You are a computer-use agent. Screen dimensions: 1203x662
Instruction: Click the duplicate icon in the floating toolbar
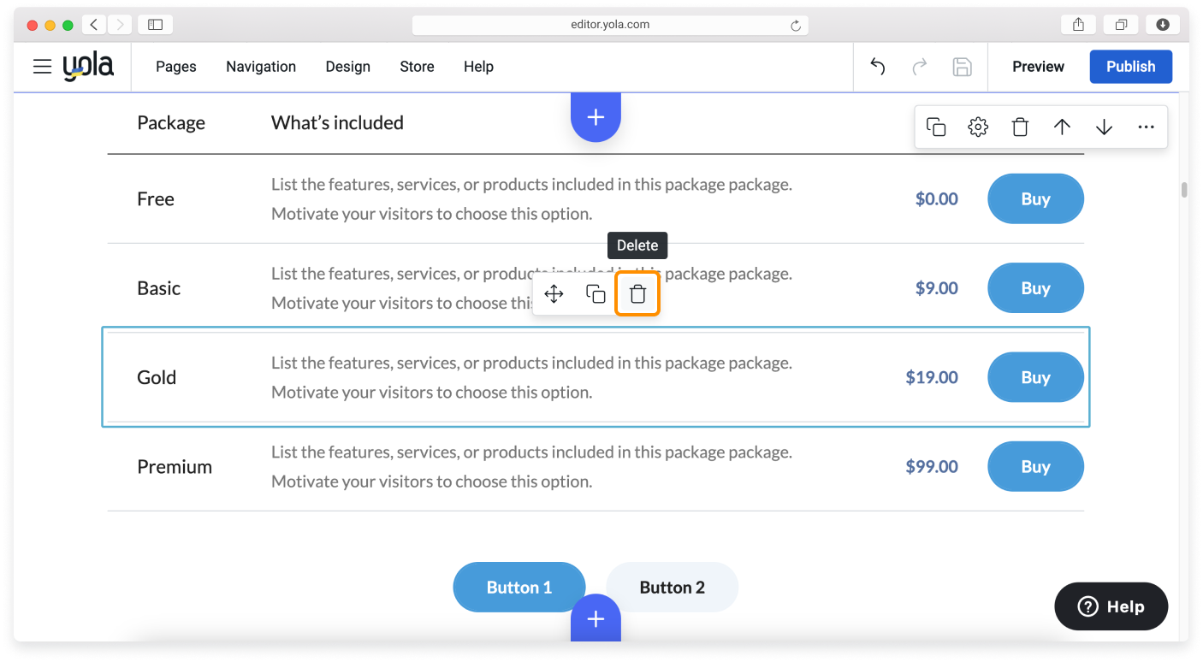point(596,293)
